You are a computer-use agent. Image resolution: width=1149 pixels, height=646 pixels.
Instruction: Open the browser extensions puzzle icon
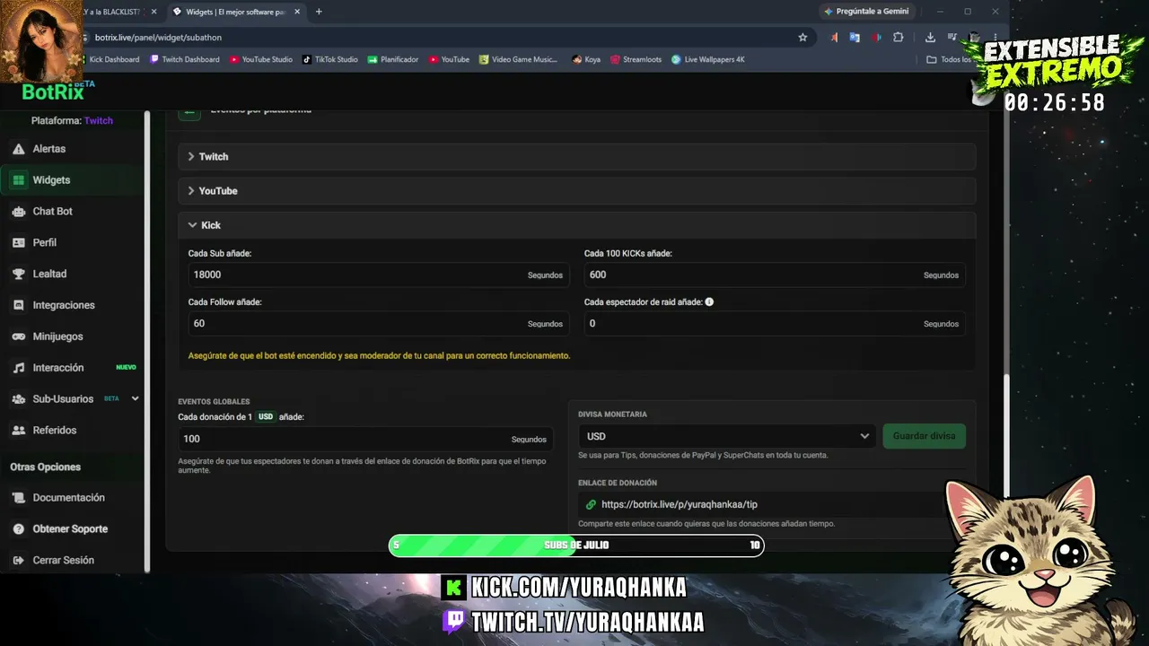898,38
